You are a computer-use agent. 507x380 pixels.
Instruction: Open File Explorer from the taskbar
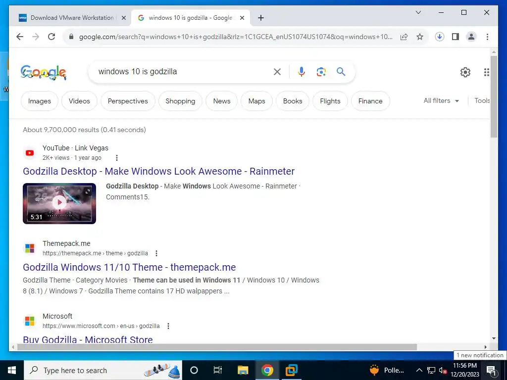[x=243, y=370]
